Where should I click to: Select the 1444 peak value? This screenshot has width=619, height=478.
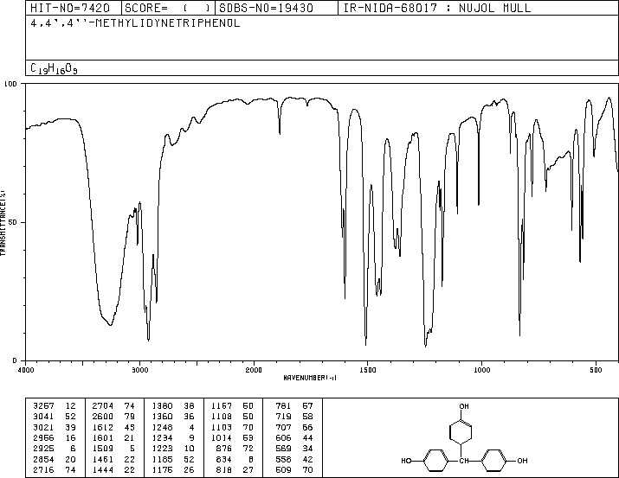click(x=103, y=469)
